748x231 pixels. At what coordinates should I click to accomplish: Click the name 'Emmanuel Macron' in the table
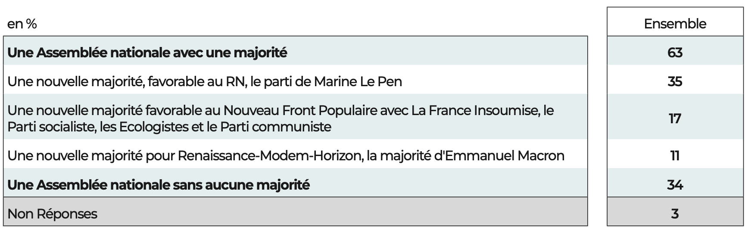(504, 156)
